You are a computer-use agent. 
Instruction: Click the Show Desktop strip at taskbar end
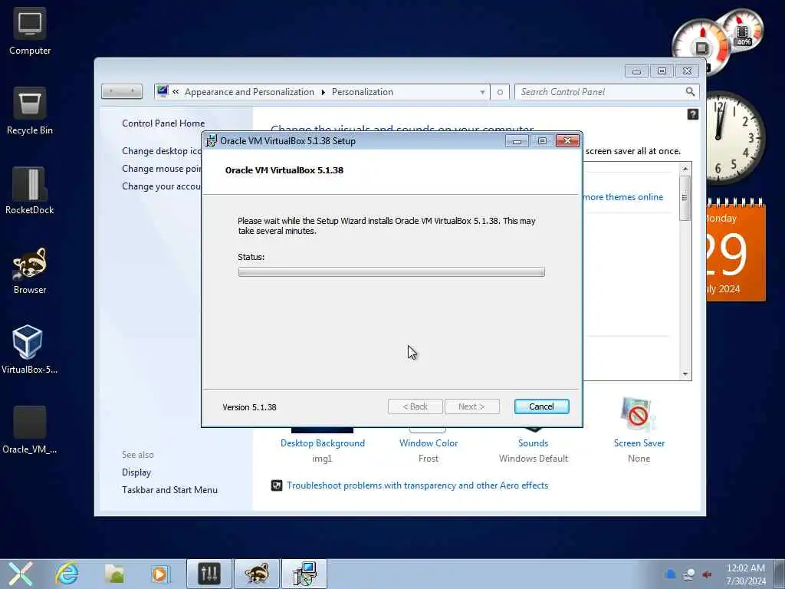point(780,574)
